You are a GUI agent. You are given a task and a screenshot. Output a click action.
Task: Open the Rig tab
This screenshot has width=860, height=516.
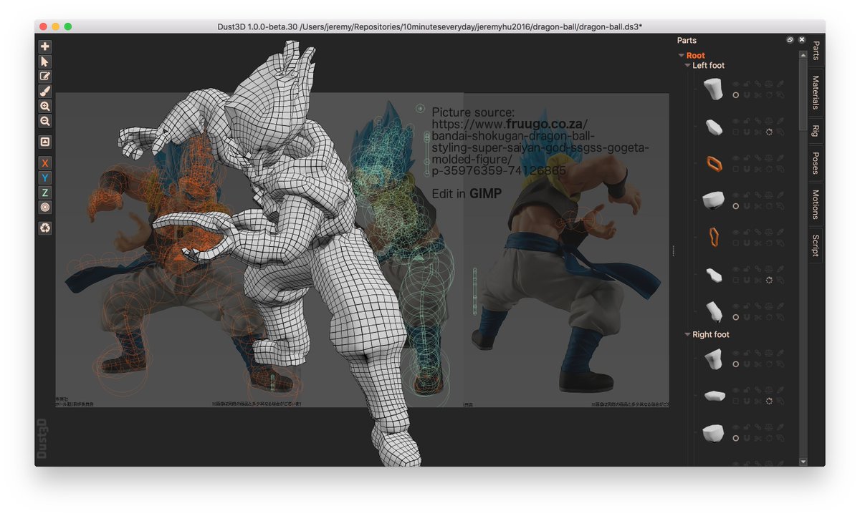click(816, 130)
